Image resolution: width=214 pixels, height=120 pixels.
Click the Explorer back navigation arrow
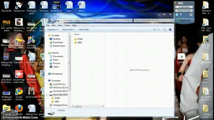pos(47,20)
